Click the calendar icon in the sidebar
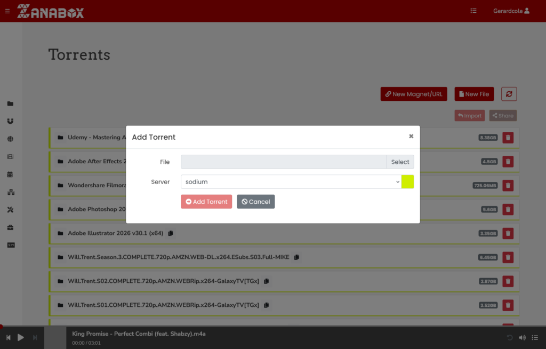This screenshot has width=546, height=349. [11, 174]
